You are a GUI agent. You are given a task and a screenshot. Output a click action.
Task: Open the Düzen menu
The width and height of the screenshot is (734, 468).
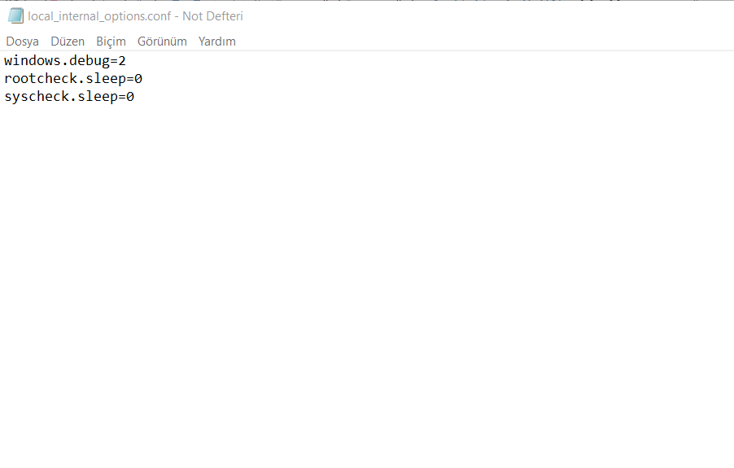pyautogui.click(x=68, y=41)
